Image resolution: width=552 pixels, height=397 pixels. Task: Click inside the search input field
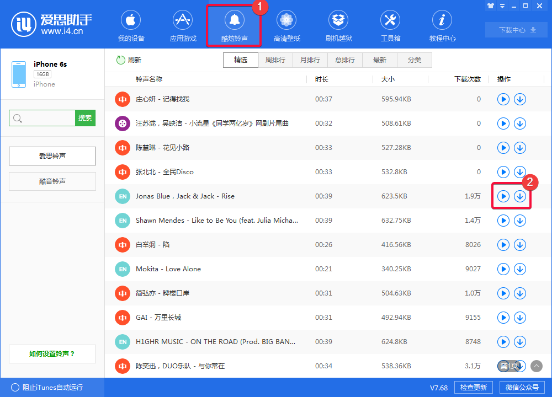(41, 118)
